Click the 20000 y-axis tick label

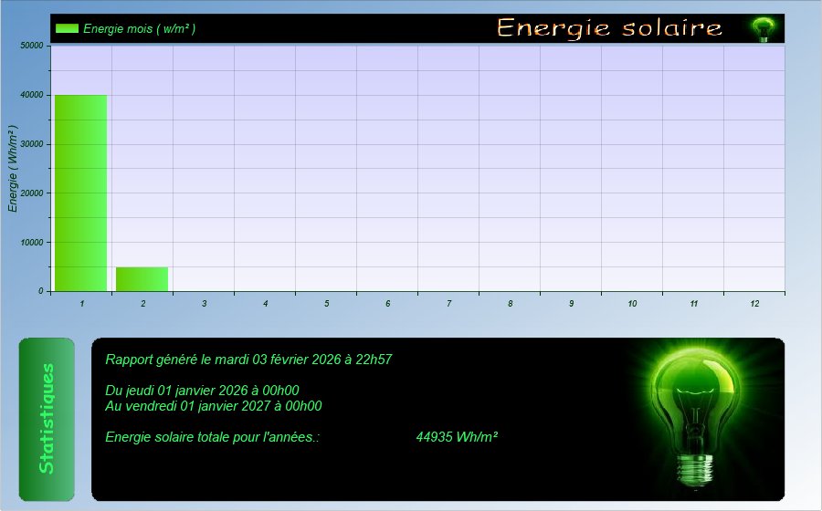pyautogui.click(x=31, y=193)
